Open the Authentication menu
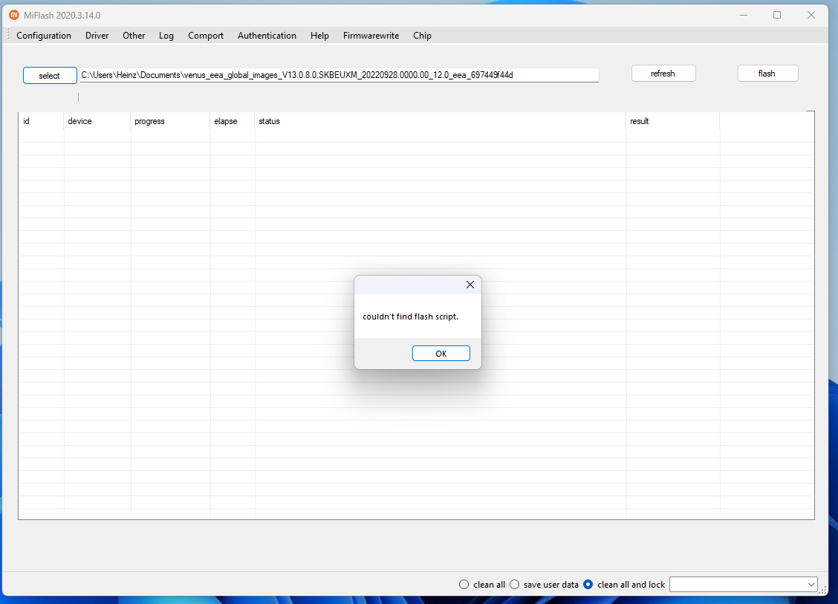The width and height of the screenshot is (838, 604). pos(267,36)
